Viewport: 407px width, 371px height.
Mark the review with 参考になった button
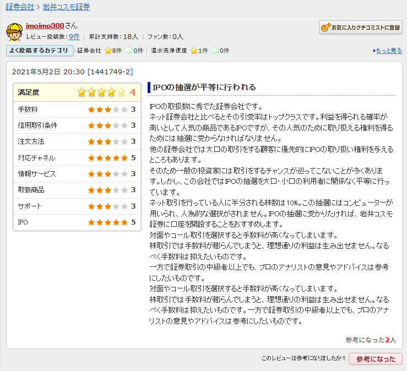click(x=375, y=359)
